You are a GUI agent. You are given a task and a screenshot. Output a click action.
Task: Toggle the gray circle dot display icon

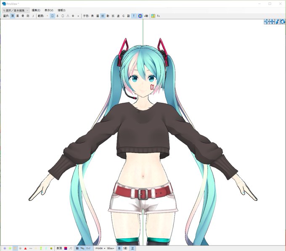tap(20, 248)
